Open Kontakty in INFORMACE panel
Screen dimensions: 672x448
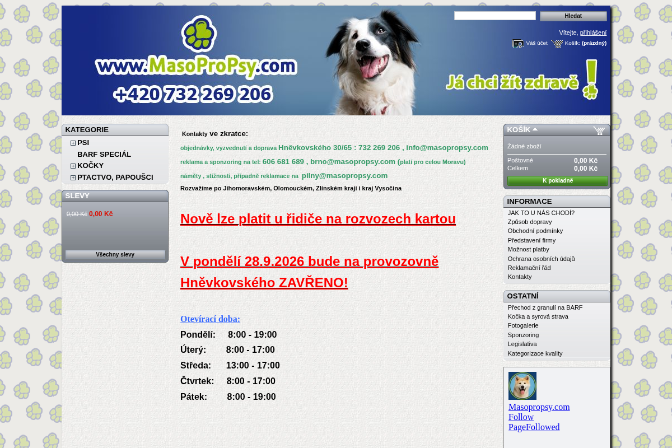point(520,277)
